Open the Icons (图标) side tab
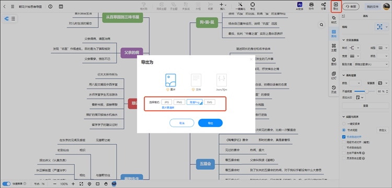This screenshot has height=188, width=392. [333, 61]
